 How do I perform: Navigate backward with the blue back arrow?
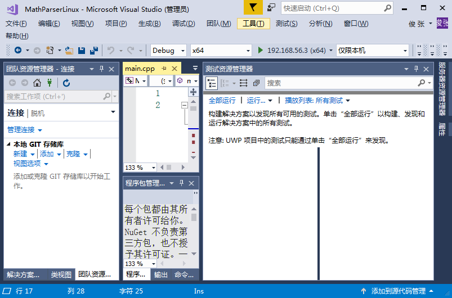[x=18, y=51]
